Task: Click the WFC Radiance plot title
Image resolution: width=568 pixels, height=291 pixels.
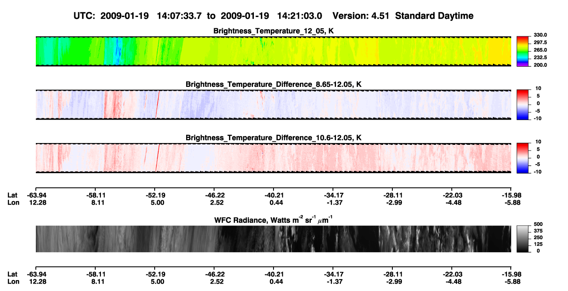Action: pos(274,220)
